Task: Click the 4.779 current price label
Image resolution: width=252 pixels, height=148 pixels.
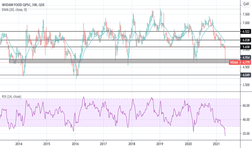Action: [x=246, y=62]
